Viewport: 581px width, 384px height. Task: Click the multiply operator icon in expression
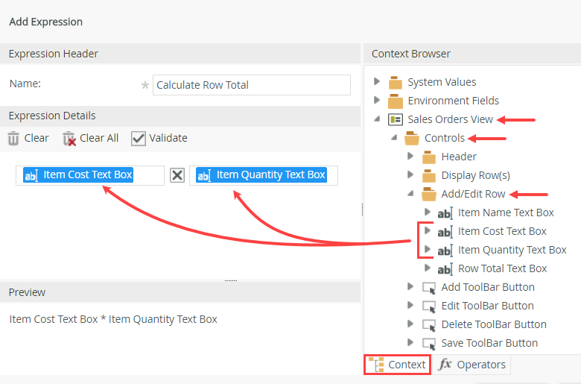(x=177, y=175)
